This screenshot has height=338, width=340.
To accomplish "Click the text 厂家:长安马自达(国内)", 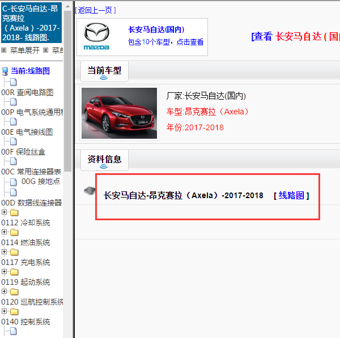I will 206,96.
